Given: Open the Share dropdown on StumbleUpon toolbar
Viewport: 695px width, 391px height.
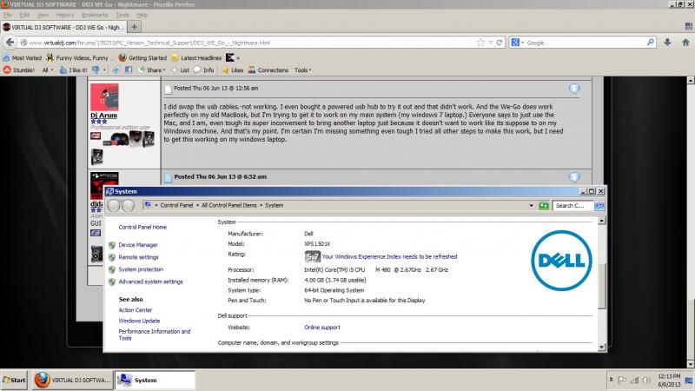Looking at the screenshot, I should (x=152, y=70).
